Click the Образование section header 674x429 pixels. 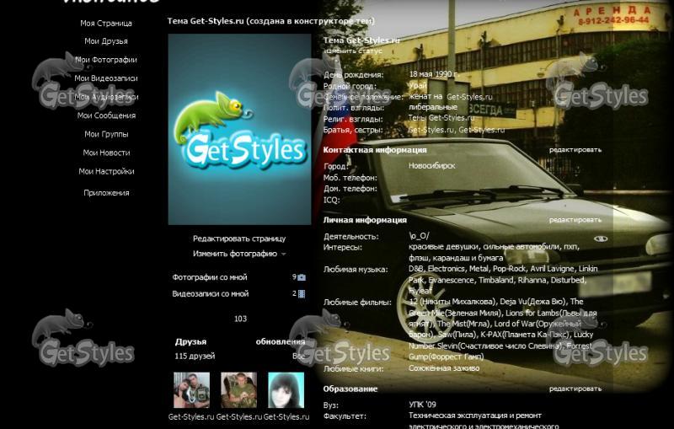350,389
